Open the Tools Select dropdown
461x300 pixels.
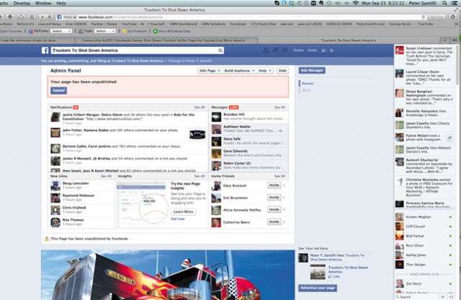[x=105, y=31]
